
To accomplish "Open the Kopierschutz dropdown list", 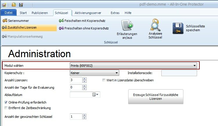I will [x=117, y=73].
